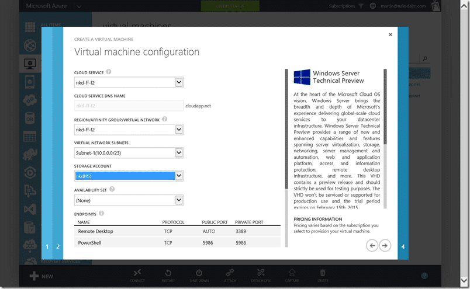Open the websites globe icon in sidebar
Viewport: 470px width, 289px height.
[30, 46]
